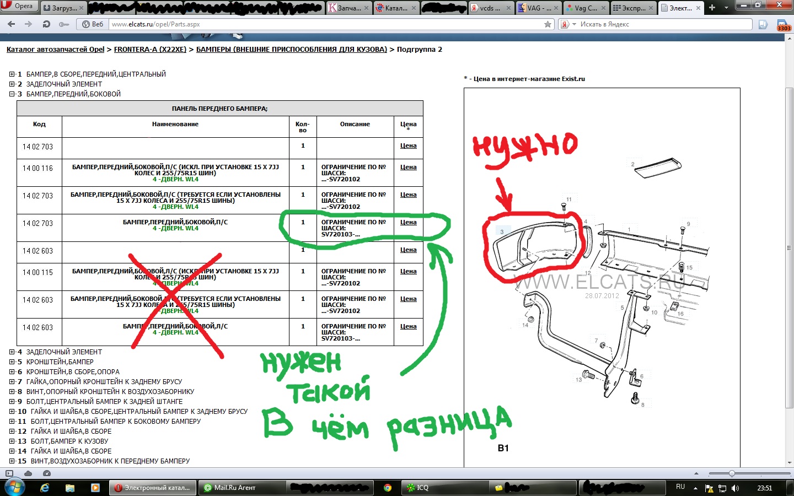
Task: Expand item 14 ГАЙКА И ШАЙБА,В СБОРЕ
Action: coord(12,451)
